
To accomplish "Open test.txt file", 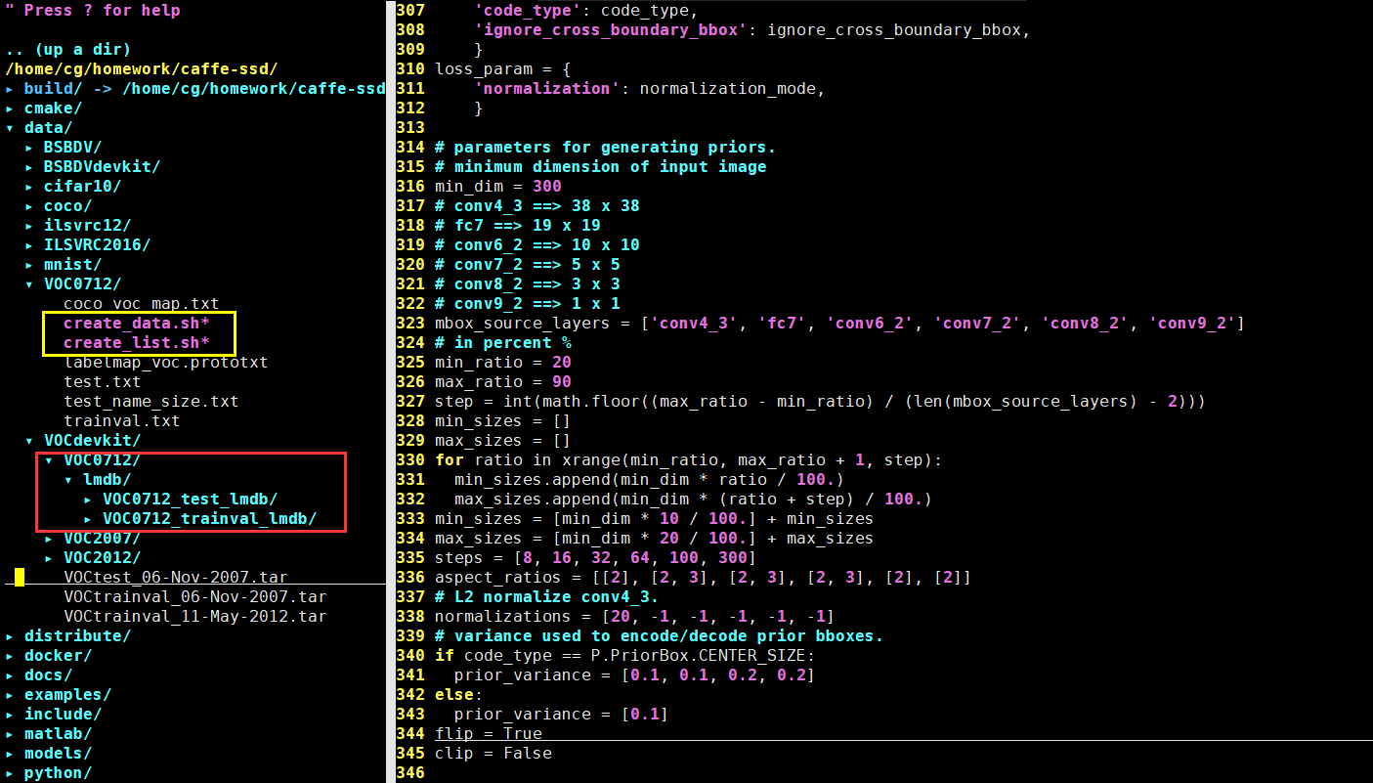I will [103, 382].
